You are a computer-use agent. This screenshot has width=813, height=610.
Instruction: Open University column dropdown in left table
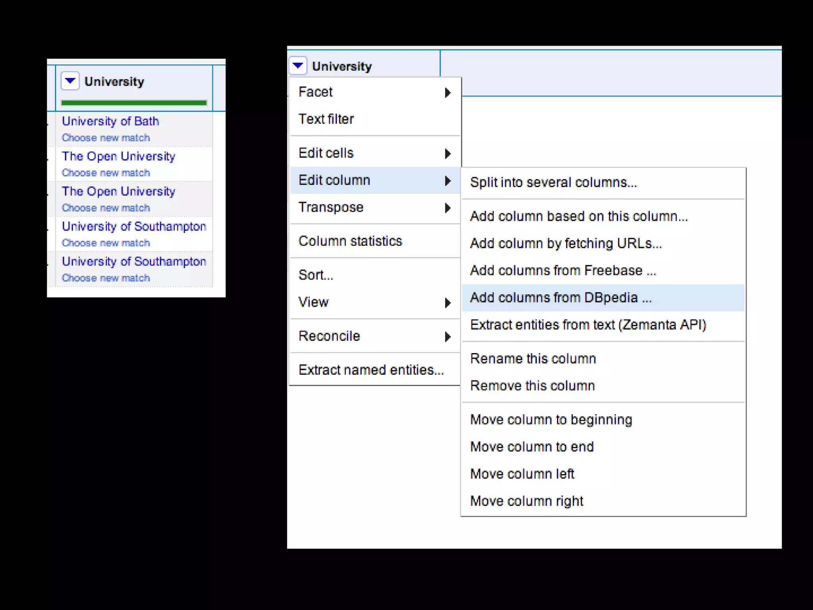pos(70,81)
